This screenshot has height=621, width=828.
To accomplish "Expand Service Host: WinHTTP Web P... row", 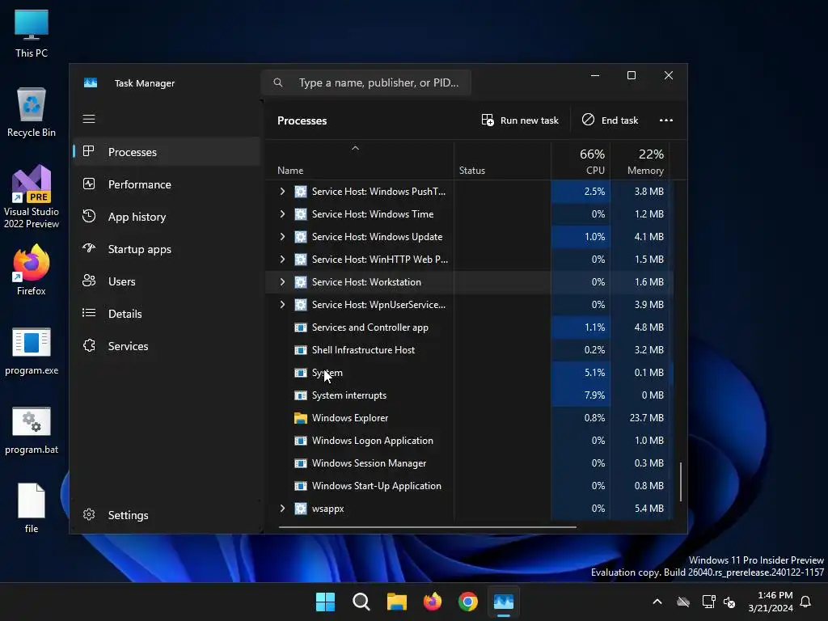I will 282,260.
